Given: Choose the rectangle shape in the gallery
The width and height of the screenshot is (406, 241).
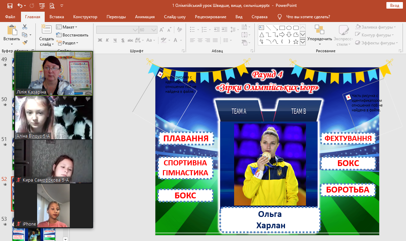Looking at the screenshot, I should 282,28.
